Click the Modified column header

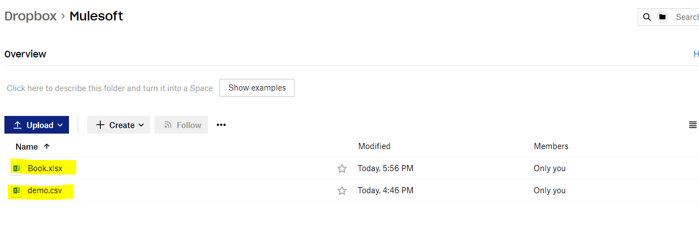374,146
